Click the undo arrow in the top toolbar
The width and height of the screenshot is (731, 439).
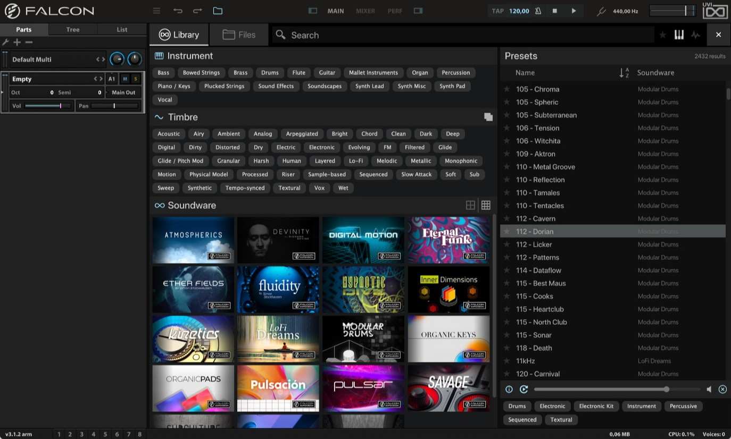click(x=178, y=11)
